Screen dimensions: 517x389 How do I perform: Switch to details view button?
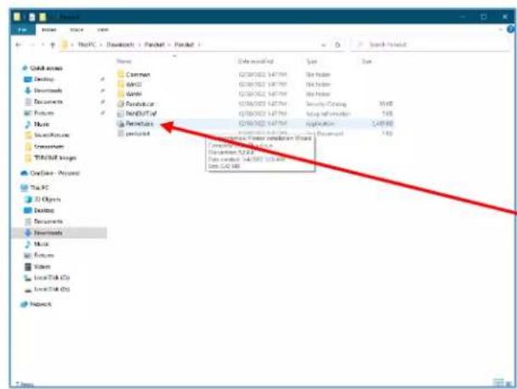coord(498,382)
